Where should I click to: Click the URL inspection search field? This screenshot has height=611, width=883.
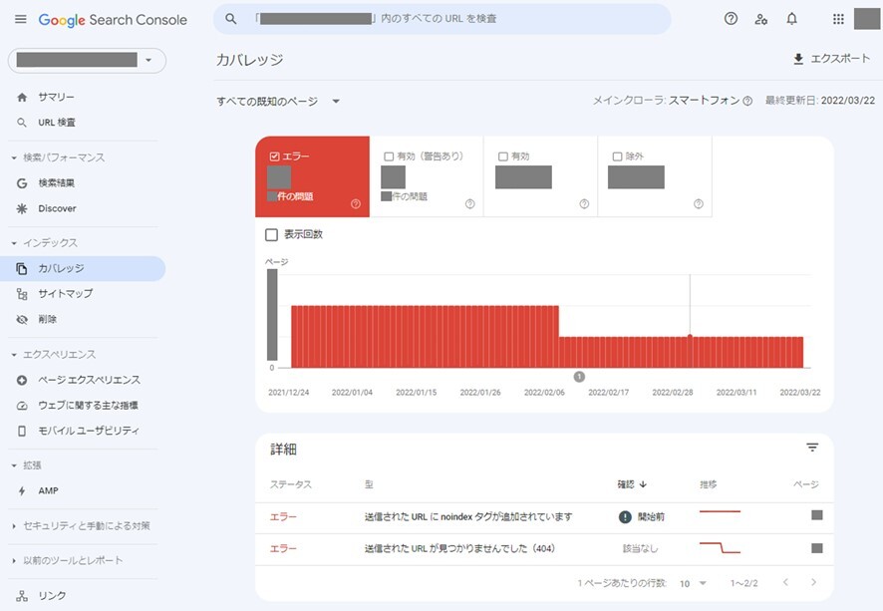(441, 19)
